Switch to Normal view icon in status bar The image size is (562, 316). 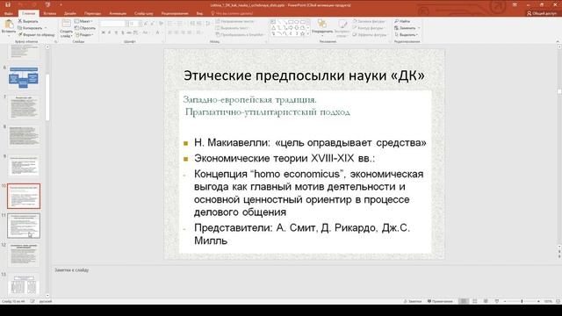pos(464,301)
